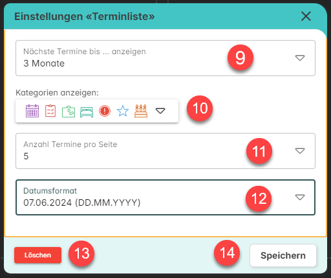Click the arrow beside value 5
This screenshot has height=278, width=331.
tap(300, 151)
